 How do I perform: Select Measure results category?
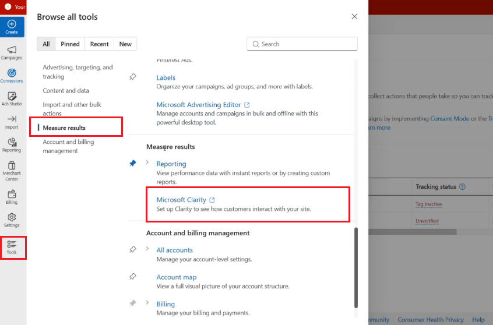[x=64, y=128]
